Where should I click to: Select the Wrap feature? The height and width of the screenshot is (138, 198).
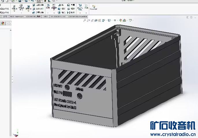pyautogui.click(x=71, y=5)
